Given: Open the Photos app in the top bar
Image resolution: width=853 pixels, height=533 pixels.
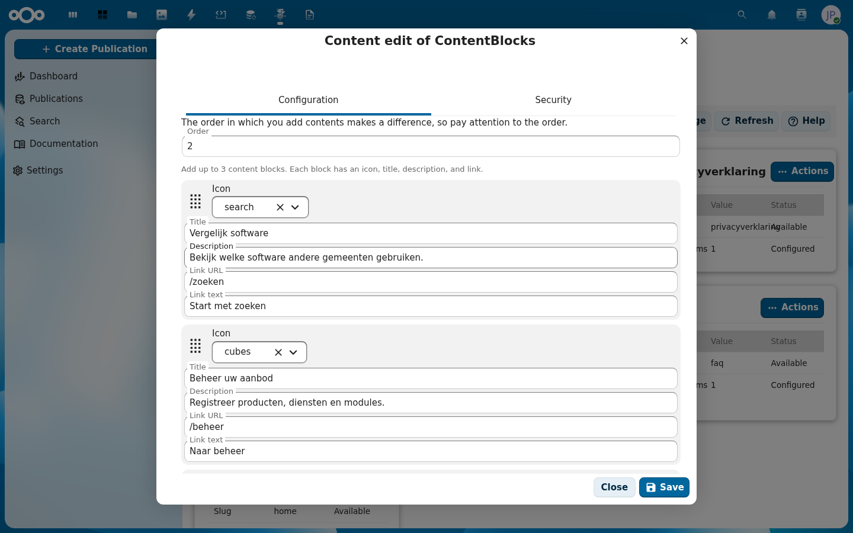Looking at the screenshot, I should 161,15.
